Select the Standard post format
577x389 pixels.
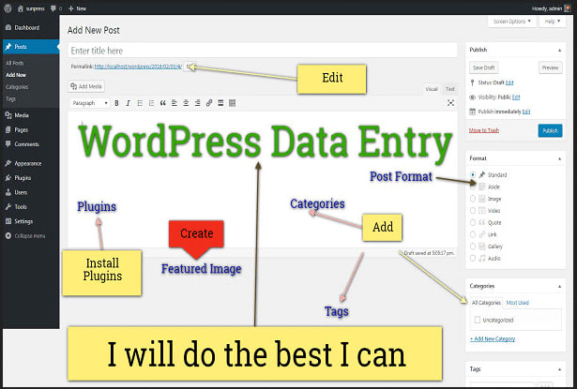click(473, 174)
